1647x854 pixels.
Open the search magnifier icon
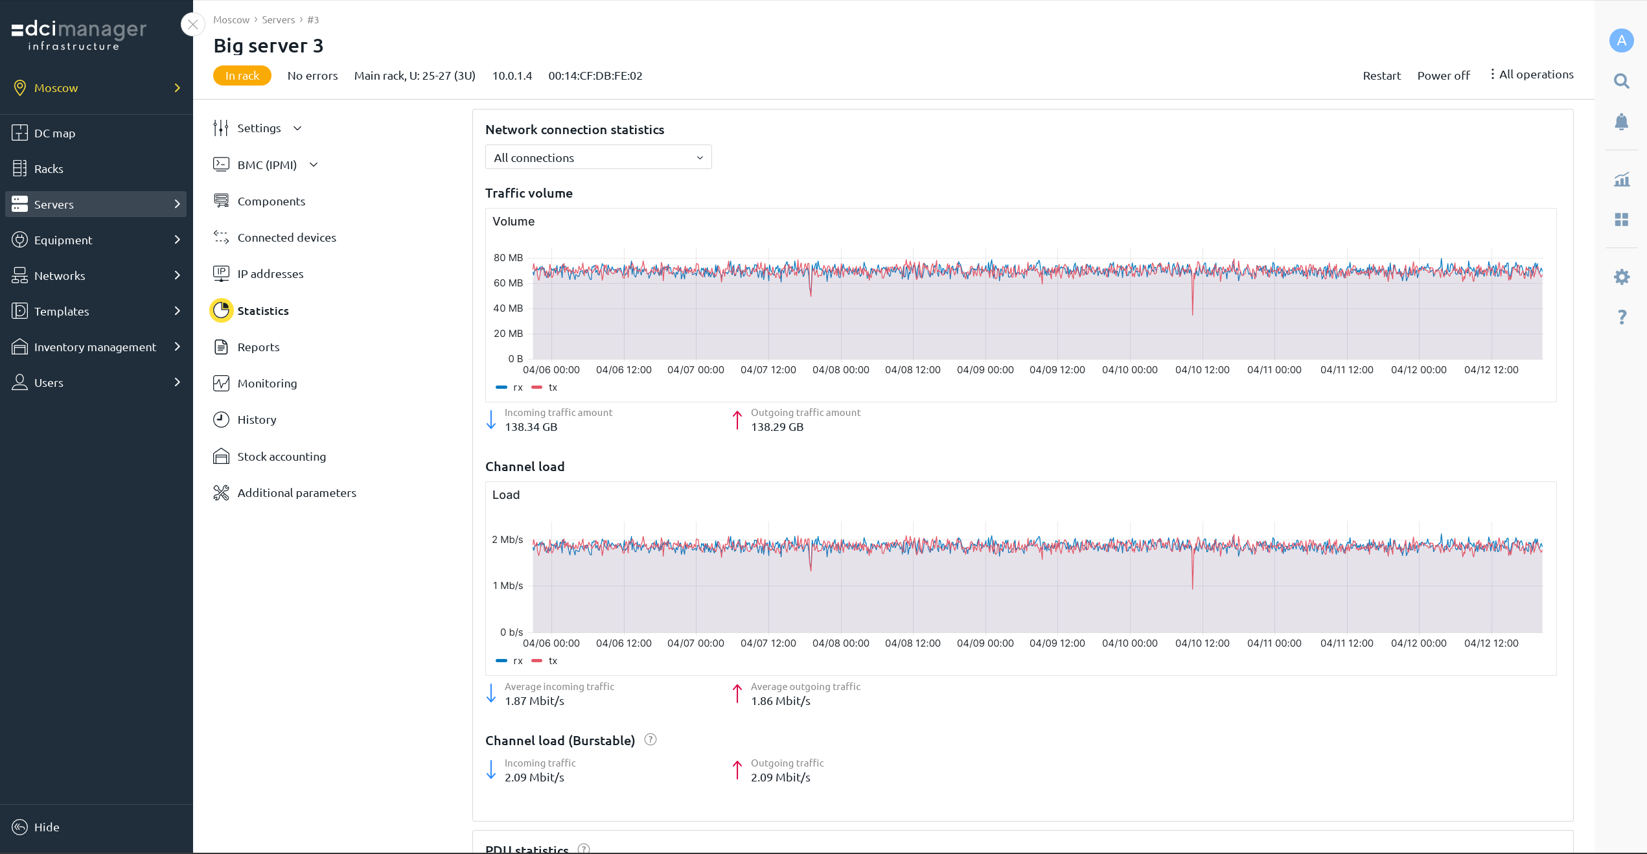tap(1621, 81)
